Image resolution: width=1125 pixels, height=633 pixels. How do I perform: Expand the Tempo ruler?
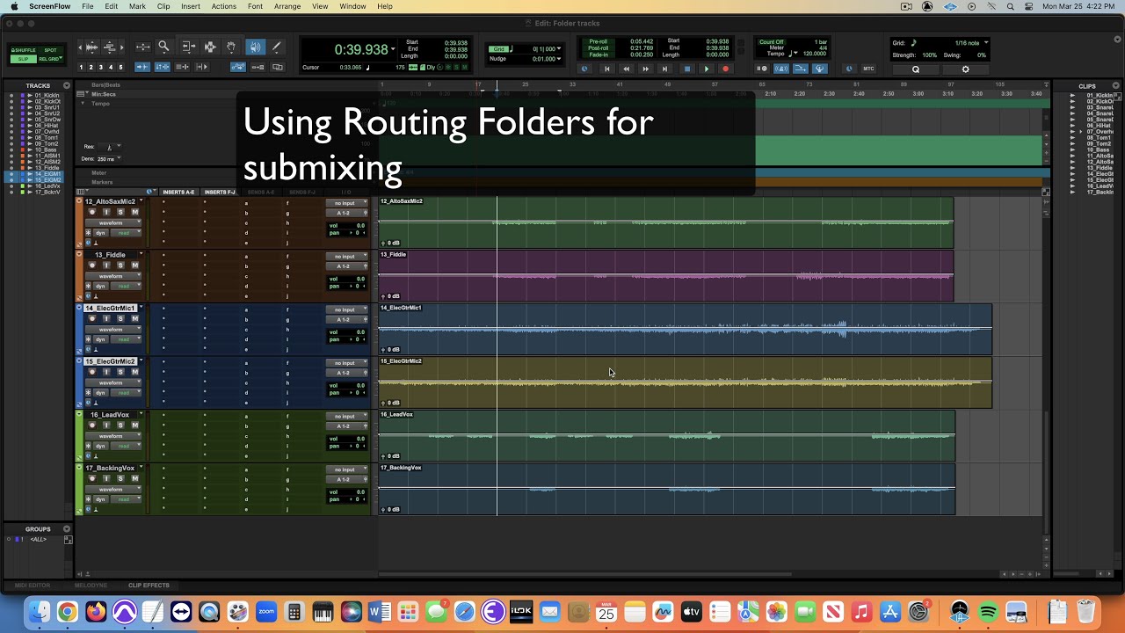83,103
